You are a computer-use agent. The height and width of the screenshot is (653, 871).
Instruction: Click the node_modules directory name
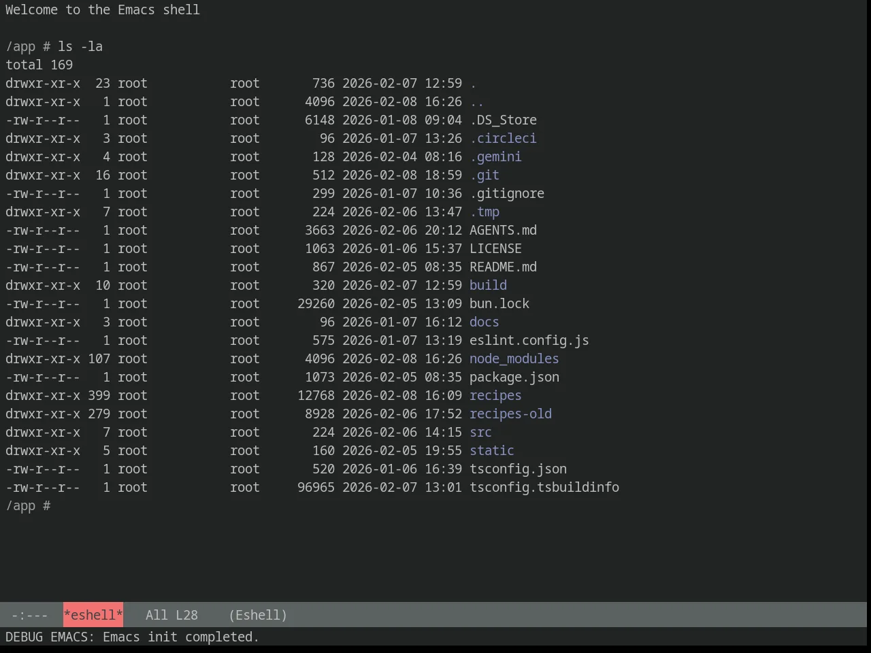514,358
